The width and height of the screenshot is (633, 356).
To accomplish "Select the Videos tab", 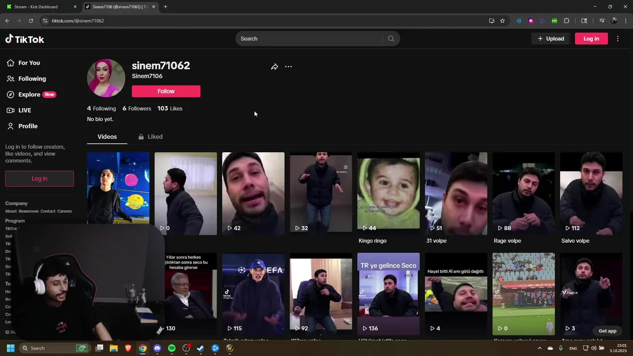I will (x=107, y=136).
